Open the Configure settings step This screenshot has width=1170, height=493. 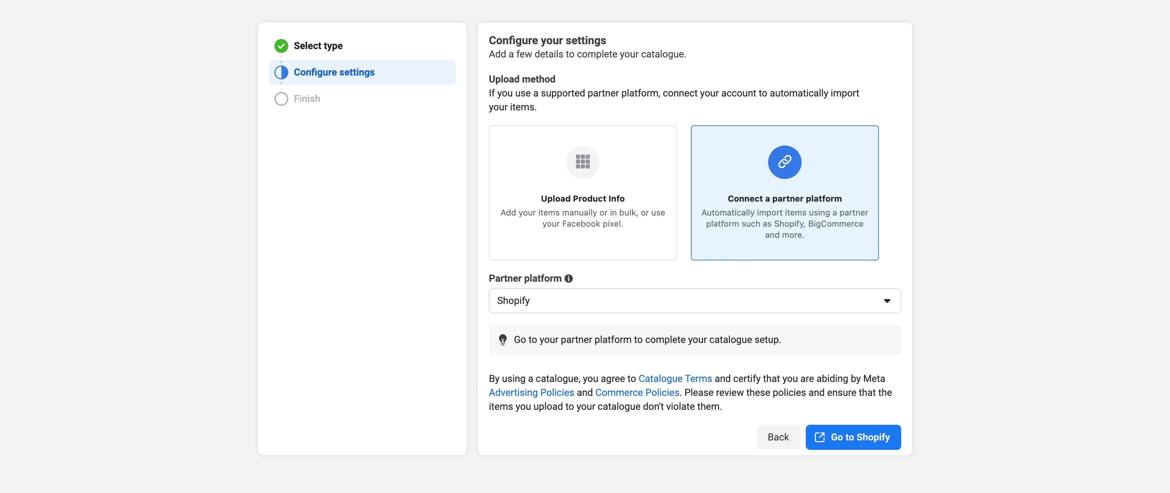pyautogui.click(x=362, y=72)
